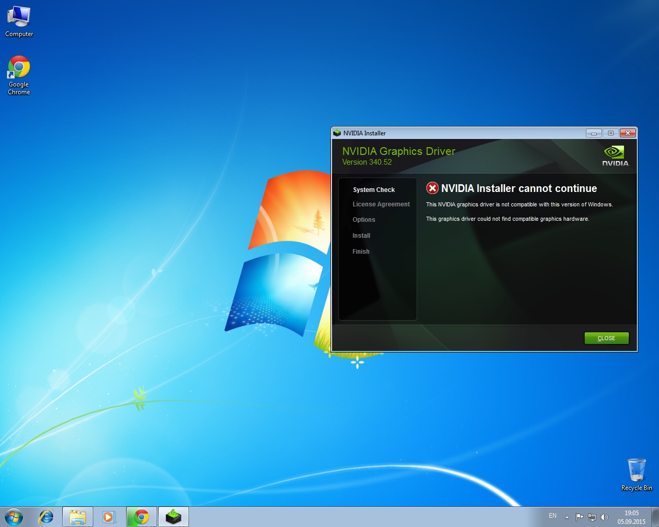Image resolution: width=659 pixels, height=527 pixels.
Task: Open the Action Center flag icon
Action: click(580, 517)
